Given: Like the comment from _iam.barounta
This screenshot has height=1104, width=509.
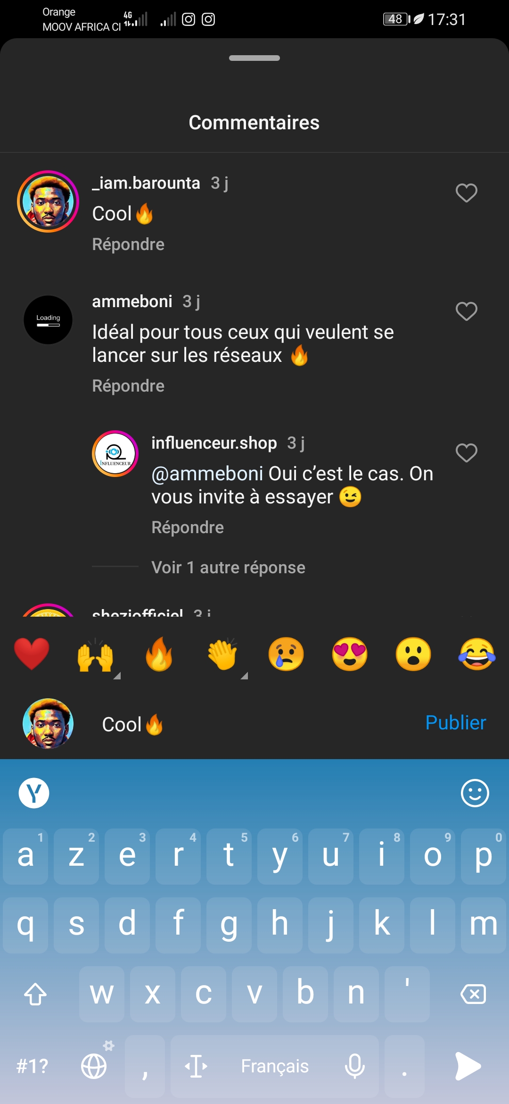Looking at the screenshot, I should (x=466, y=193).
